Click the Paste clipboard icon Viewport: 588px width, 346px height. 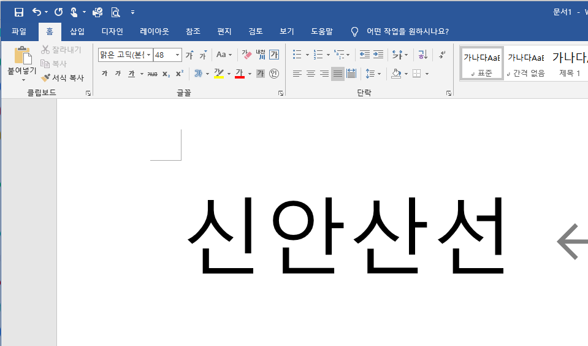click(x=23, y=56)
